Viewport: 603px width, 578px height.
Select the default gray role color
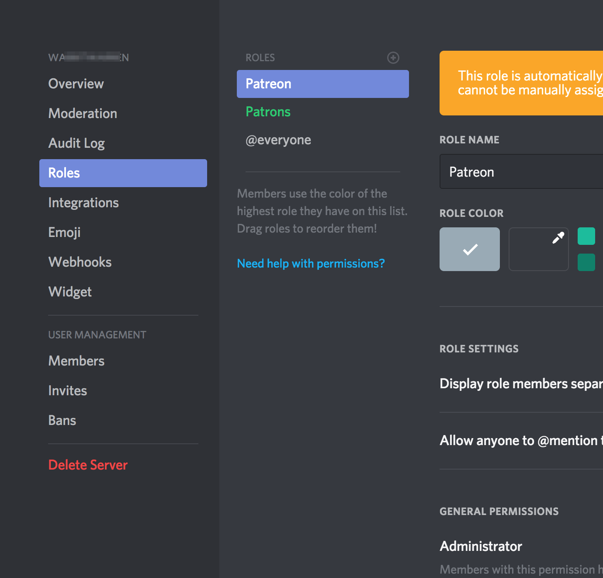[x=469, y=249]
